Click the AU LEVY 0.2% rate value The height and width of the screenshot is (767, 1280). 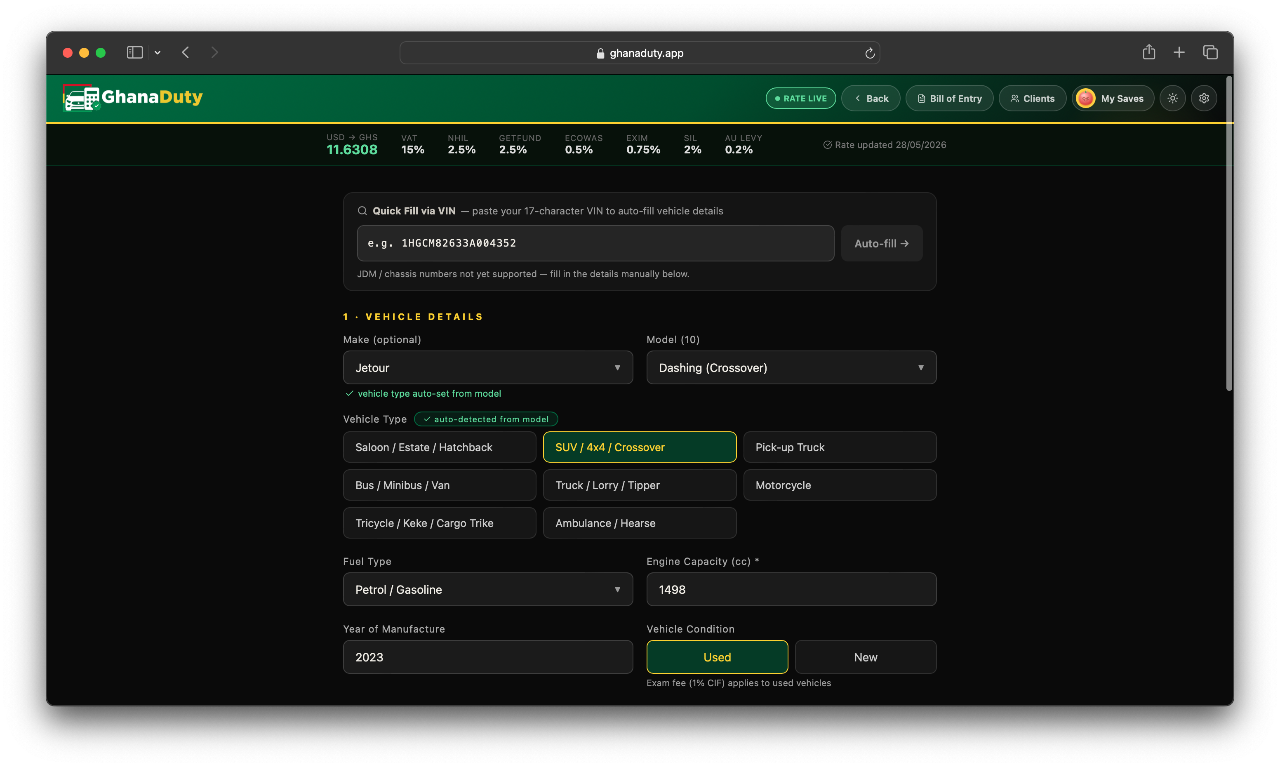pyautogui.click(x=739, y=150)
